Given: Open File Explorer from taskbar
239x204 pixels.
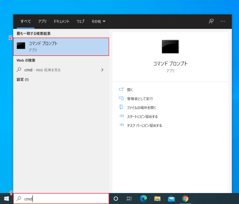Looking at the screenshot, I should 157,199.
